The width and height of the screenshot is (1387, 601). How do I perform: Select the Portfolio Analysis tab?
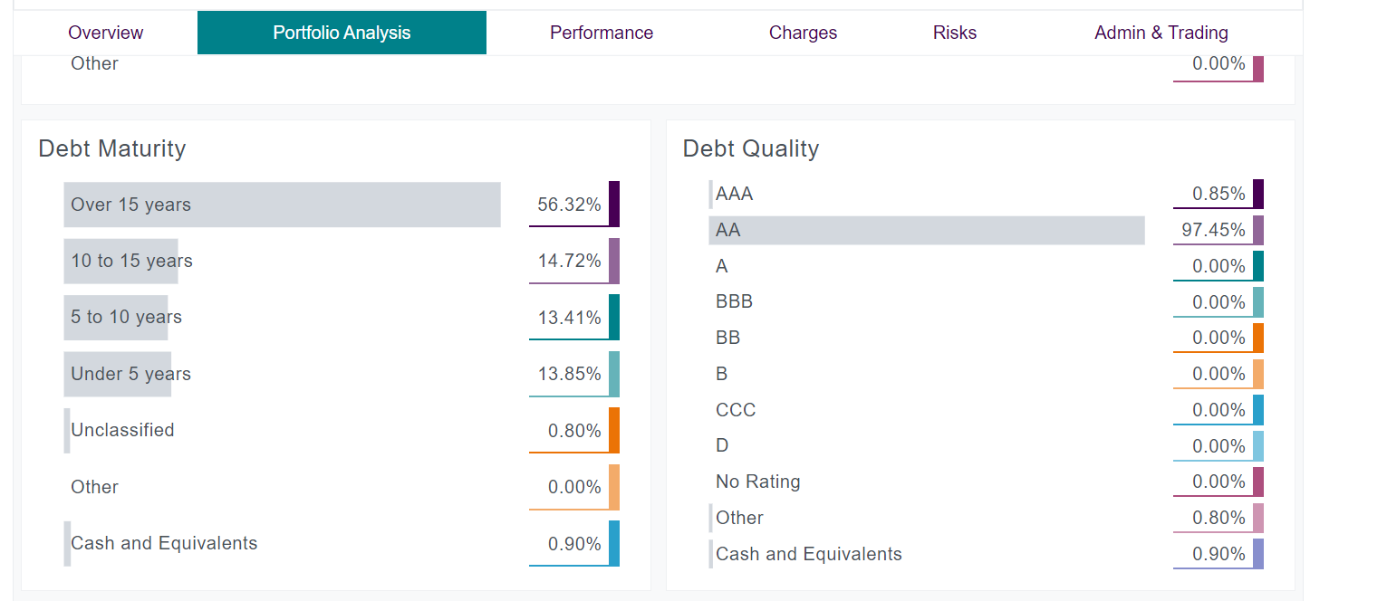coord(342,33)
